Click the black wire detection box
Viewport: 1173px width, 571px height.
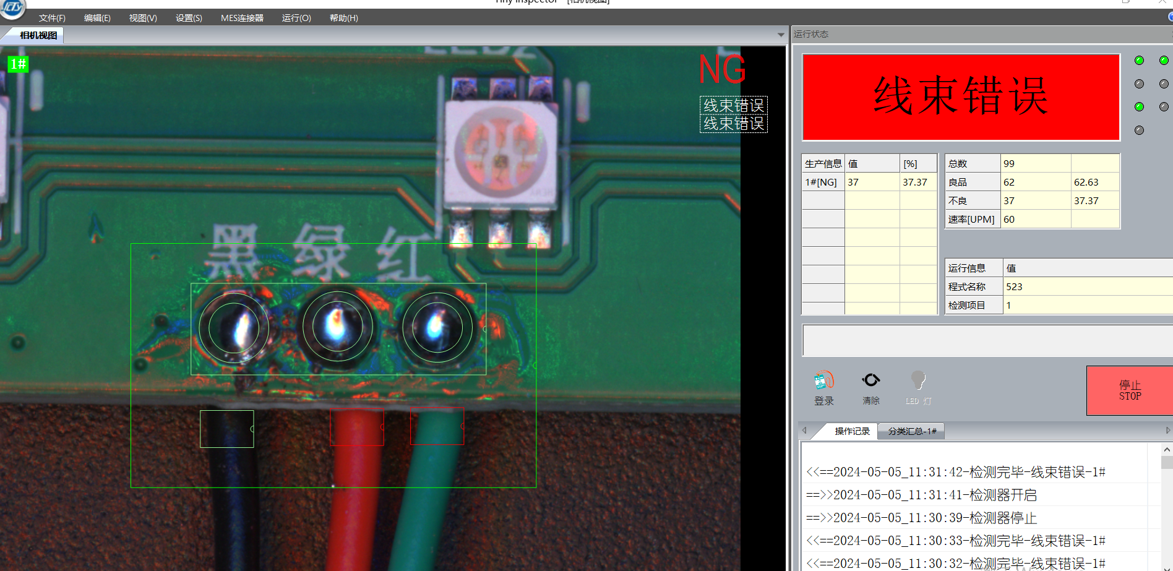pyautogui.click(x=226, y=429)
